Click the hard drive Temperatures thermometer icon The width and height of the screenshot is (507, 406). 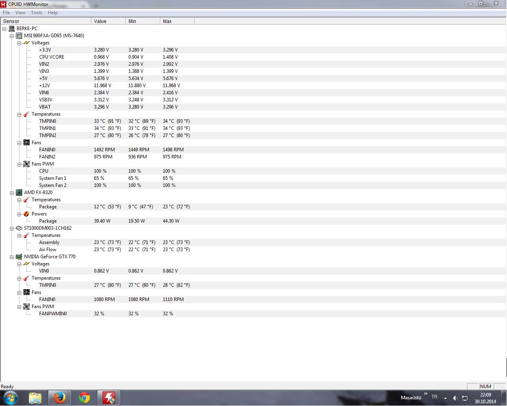click(27, 235)
